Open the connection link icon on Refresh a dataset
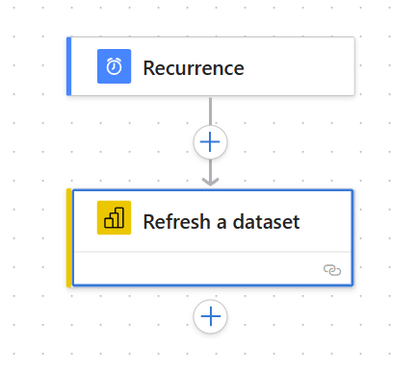 (332, 270)
